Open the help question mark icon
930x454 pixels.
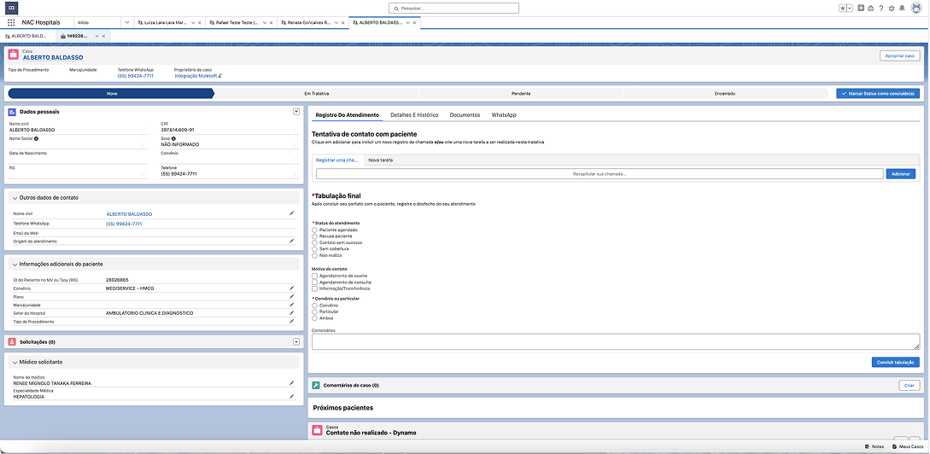point(880,9)
